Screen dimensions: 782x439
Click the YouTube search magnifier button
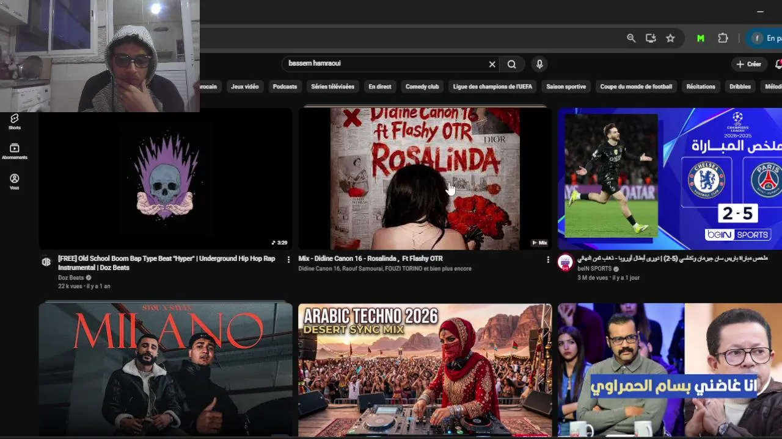[x=512, y=64]
